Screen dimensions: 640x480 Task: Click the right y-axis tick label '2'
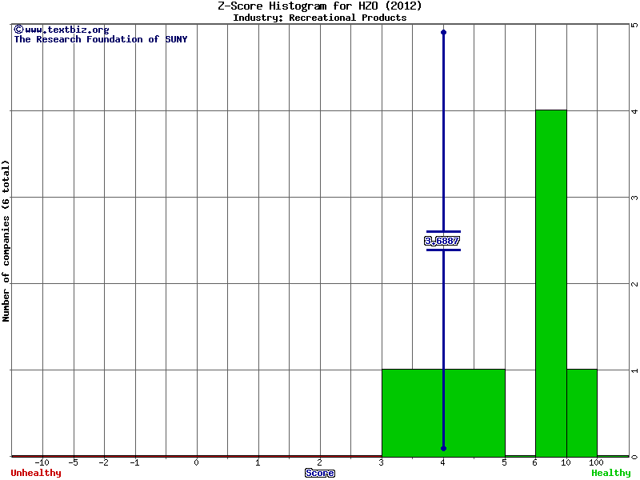pos(634,284)
